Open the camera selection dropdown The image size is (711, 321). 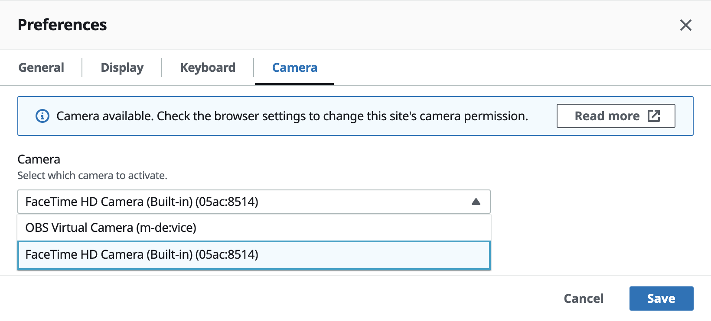click(254, 201)
